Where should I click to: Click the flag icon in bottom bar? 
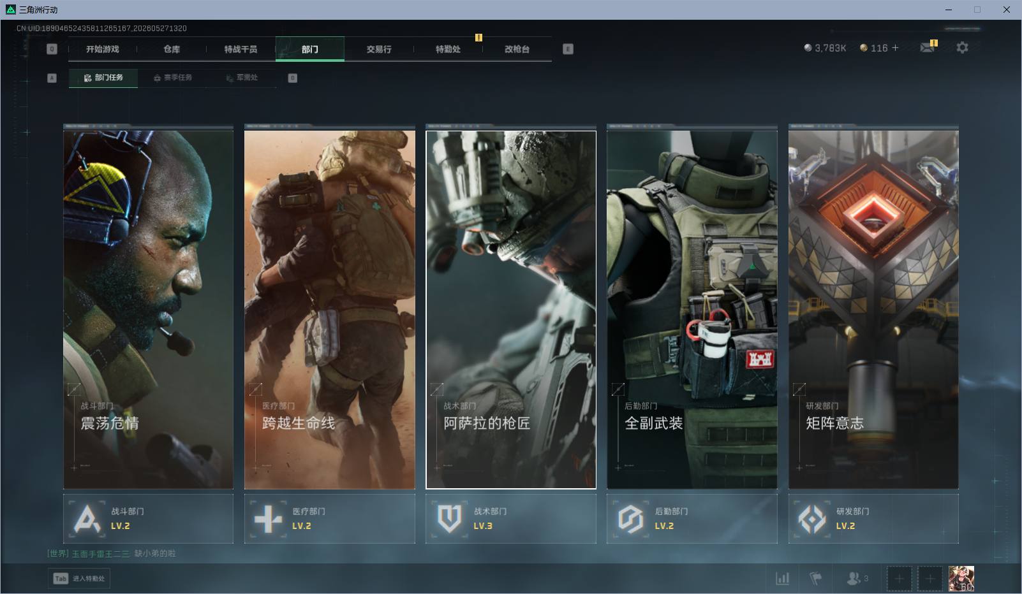(x=815, y=578)
